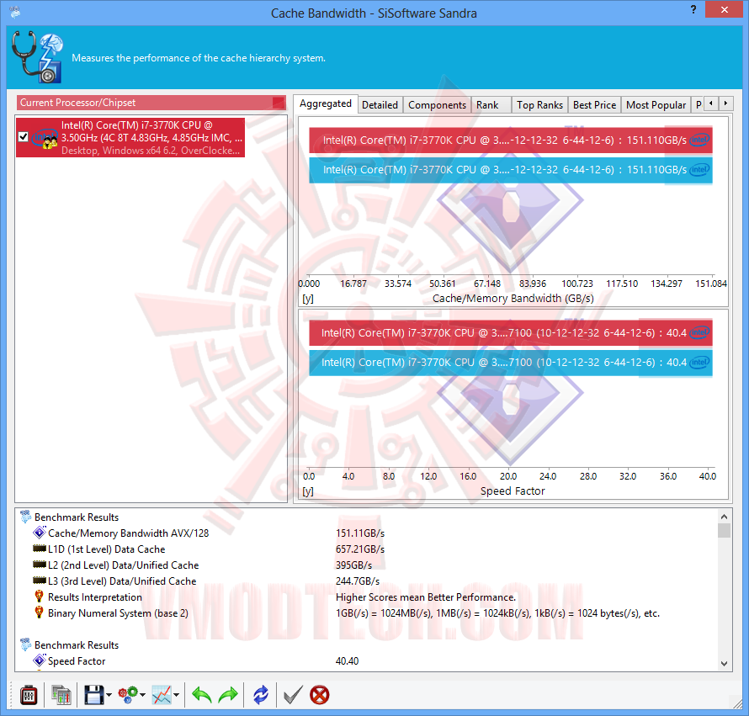Open the Best Price tab
Screen dimensions: 749x716
(595, 105)
